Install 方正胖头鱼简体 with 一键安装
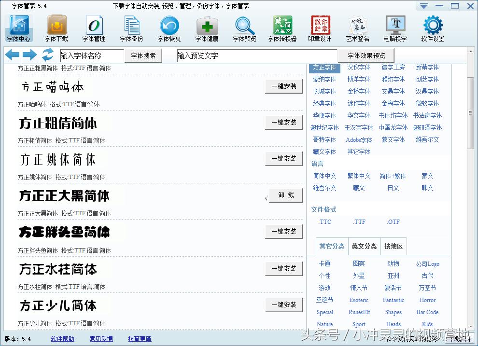This screenshot has height=346, width=478. tap(284, 232)
